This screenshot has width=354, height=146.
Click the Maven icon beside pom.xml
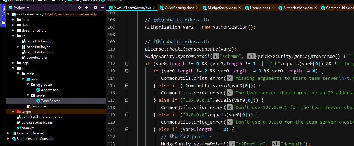tap(19, 128)
